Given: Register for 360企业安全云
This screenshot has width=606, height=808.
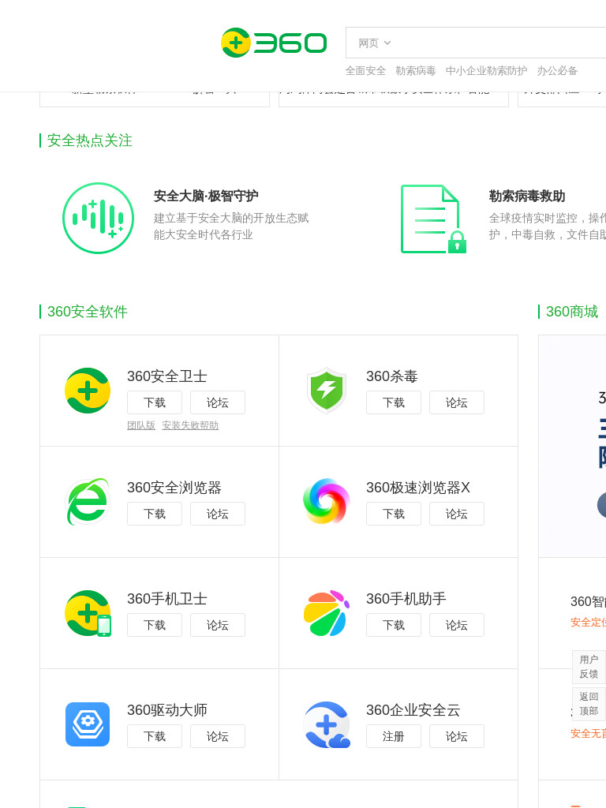Looking at the screenshot, I should click(x=394, y=736).
